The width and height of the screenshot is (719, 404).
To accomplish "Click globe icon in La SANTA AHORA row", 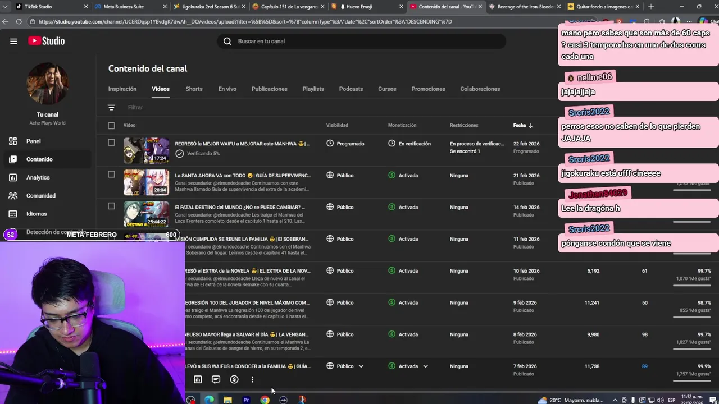I will click(x=330, y=175).
